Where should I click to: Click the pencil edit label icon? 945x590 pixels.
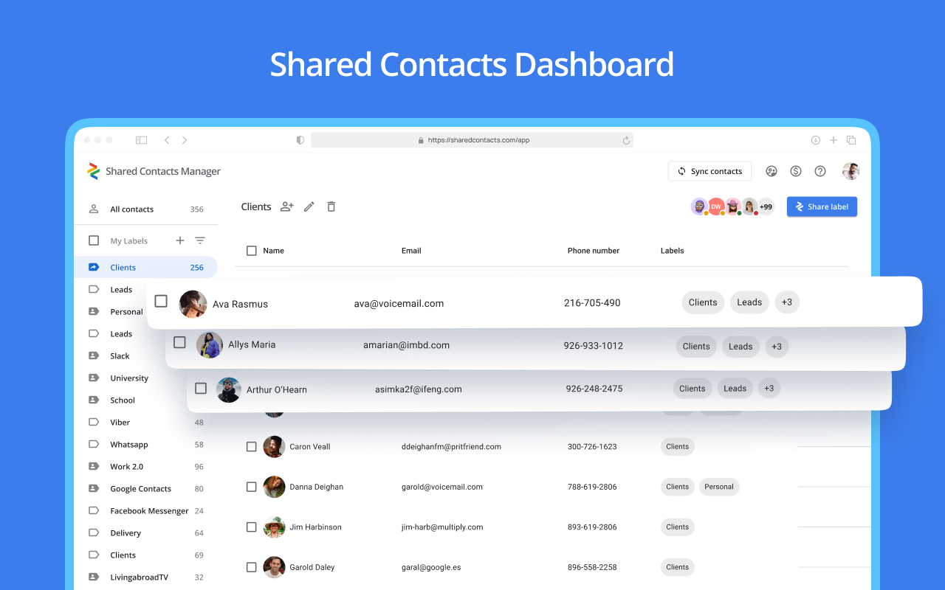point(309,206)
